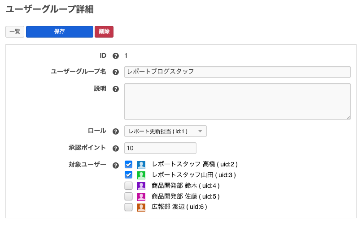
Task: Click orange avatar icon of 広報部 渡辺
Action: pyautogui.click(x=141, y=207)
